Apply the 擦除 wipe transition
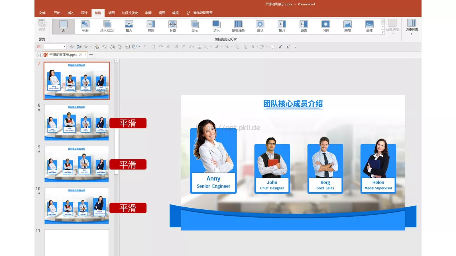This screenshot has width=456, height=256. tap(151, 26)
